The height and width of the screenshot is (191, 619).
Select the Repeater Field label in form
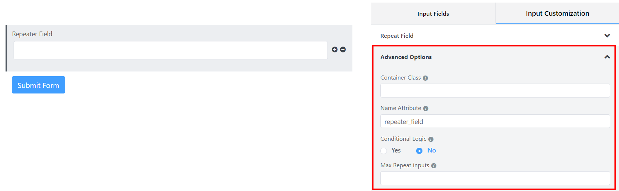click(32, 34)
